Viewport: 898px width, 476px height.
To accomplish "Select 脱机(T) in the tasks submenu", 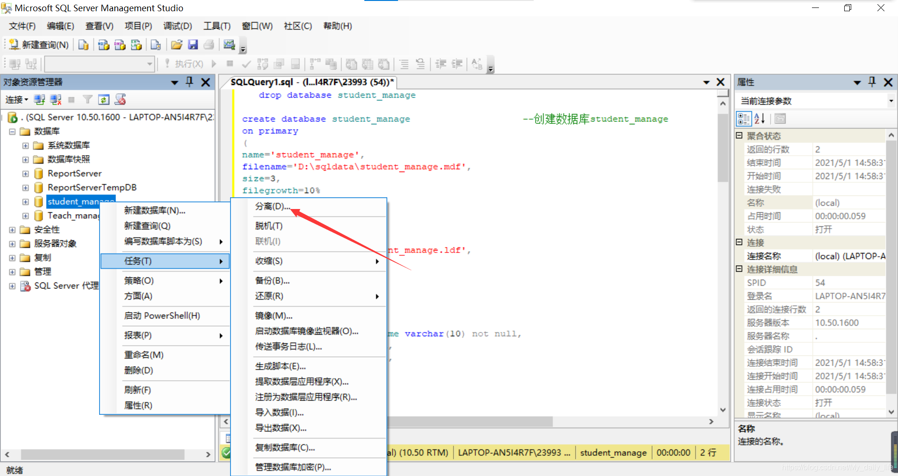I will tap(310, 226).
